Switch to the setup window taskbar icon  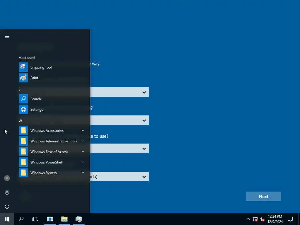50,219
